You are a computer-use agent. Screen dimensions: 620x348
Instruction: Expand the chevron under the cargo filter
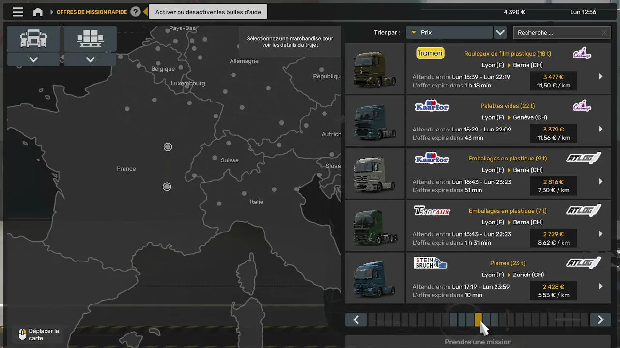click(91, 60)
